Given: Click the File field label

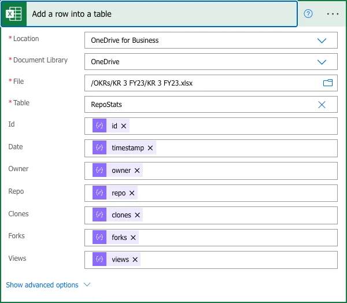Looking at the screenshot, I should (x=19, y=82).
